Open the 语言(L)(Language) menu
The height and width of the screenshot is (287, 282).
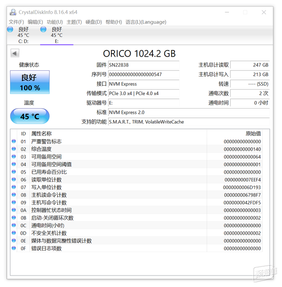coord(146,22)
